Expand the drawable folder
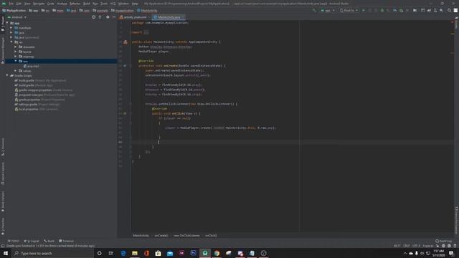 point(16,47)
